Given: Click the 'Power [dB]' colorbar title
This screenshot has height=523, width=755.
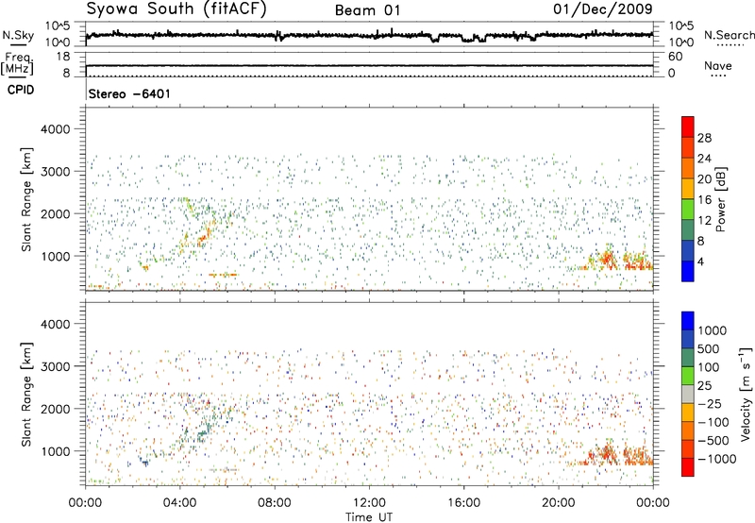Looking at the screenshot, I should [720, 199].
